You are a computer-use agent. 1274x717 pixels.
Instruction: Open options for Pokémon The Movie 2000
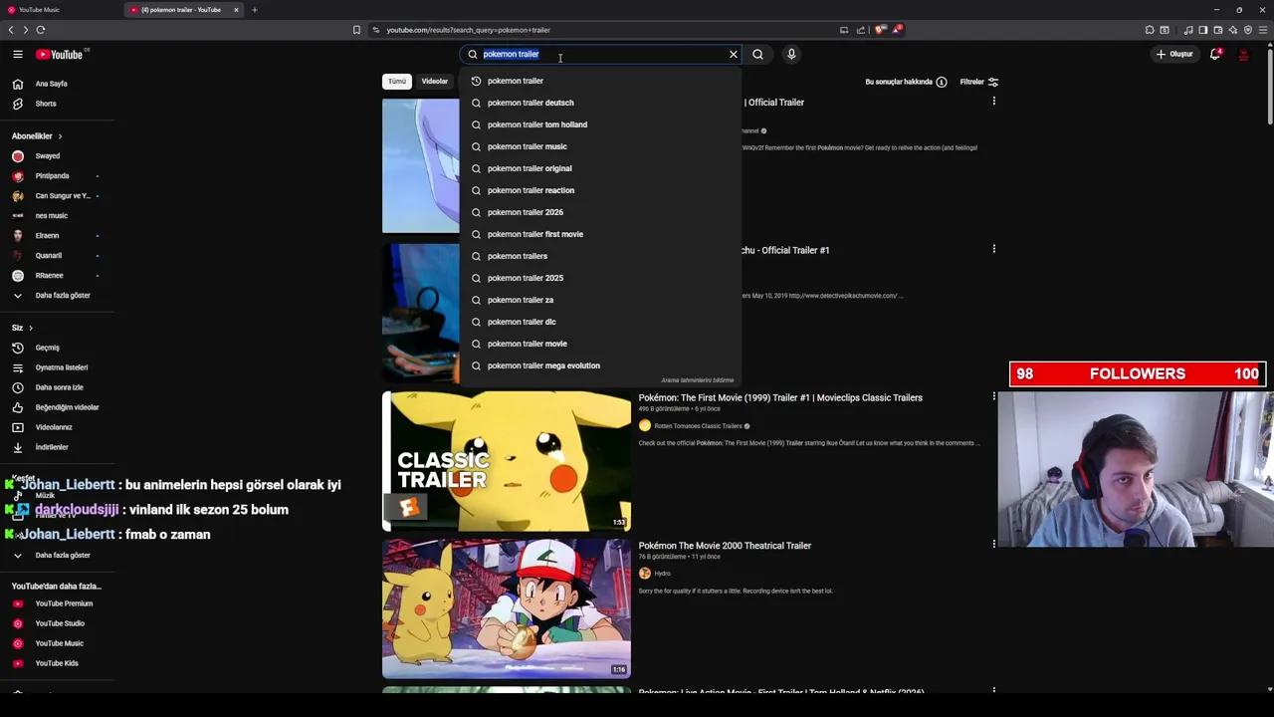pos(993,545)
